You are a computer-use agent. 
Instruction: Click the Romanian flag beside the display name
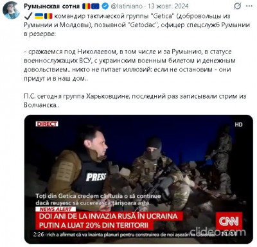(x=86, y=6)
